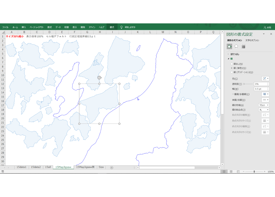Screen dimensions: 275x197
Task: Switch to sheet tab 15all
Action: (48, 167)
